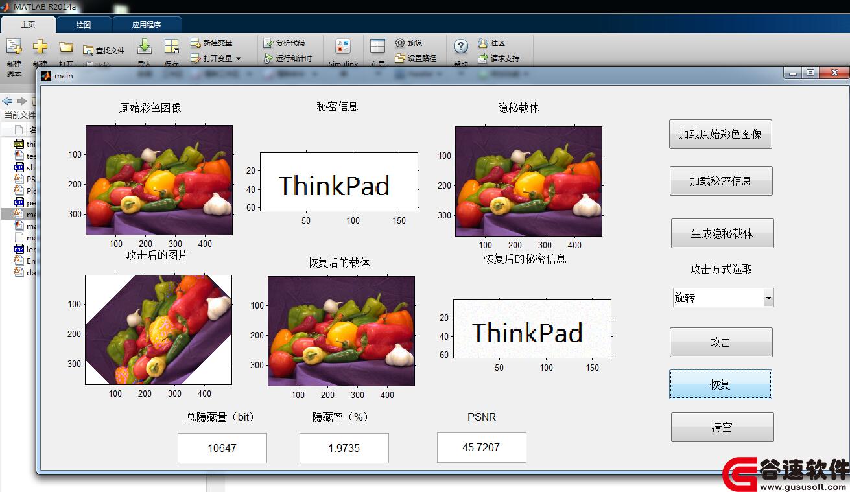
Task: Click Load Original Color Image (加载原始彩色图像) button
Action: (x=720, y=134)
